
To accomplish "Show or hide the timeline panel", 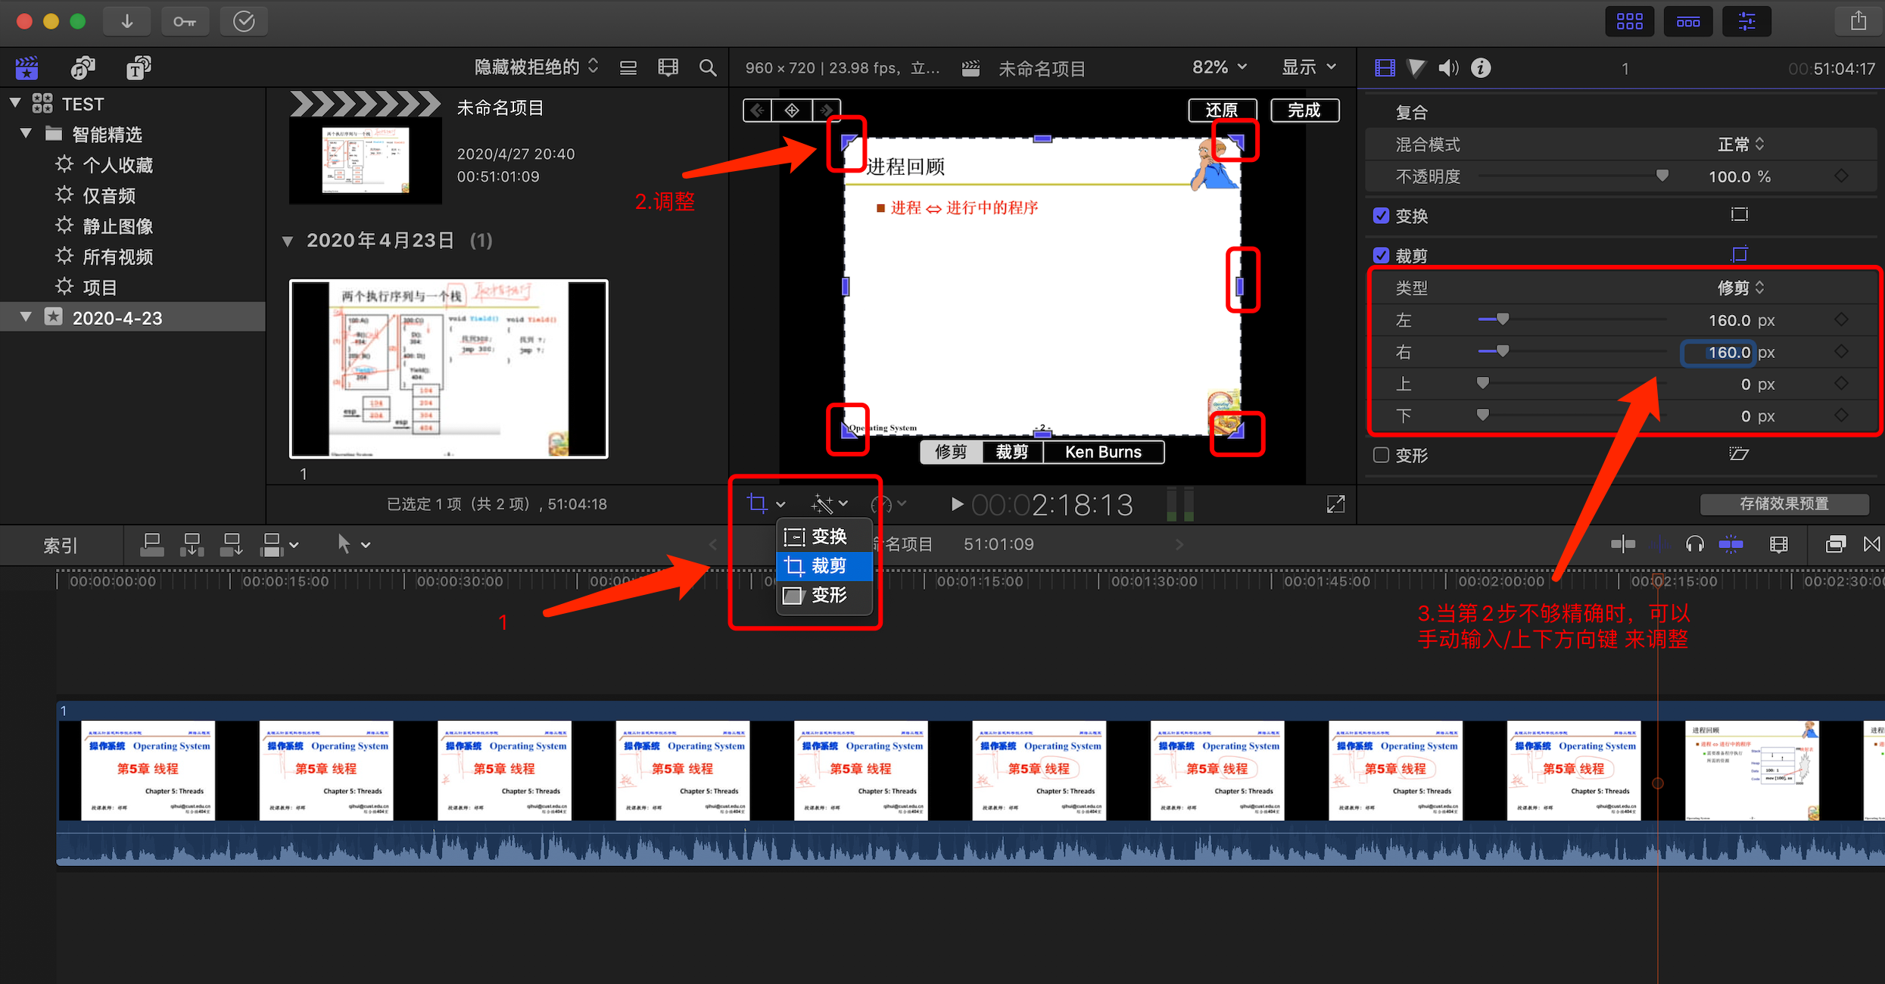I will pos(1687,21).
